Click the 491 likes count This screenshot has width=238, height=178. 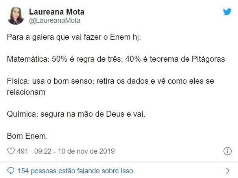point(22,151)
